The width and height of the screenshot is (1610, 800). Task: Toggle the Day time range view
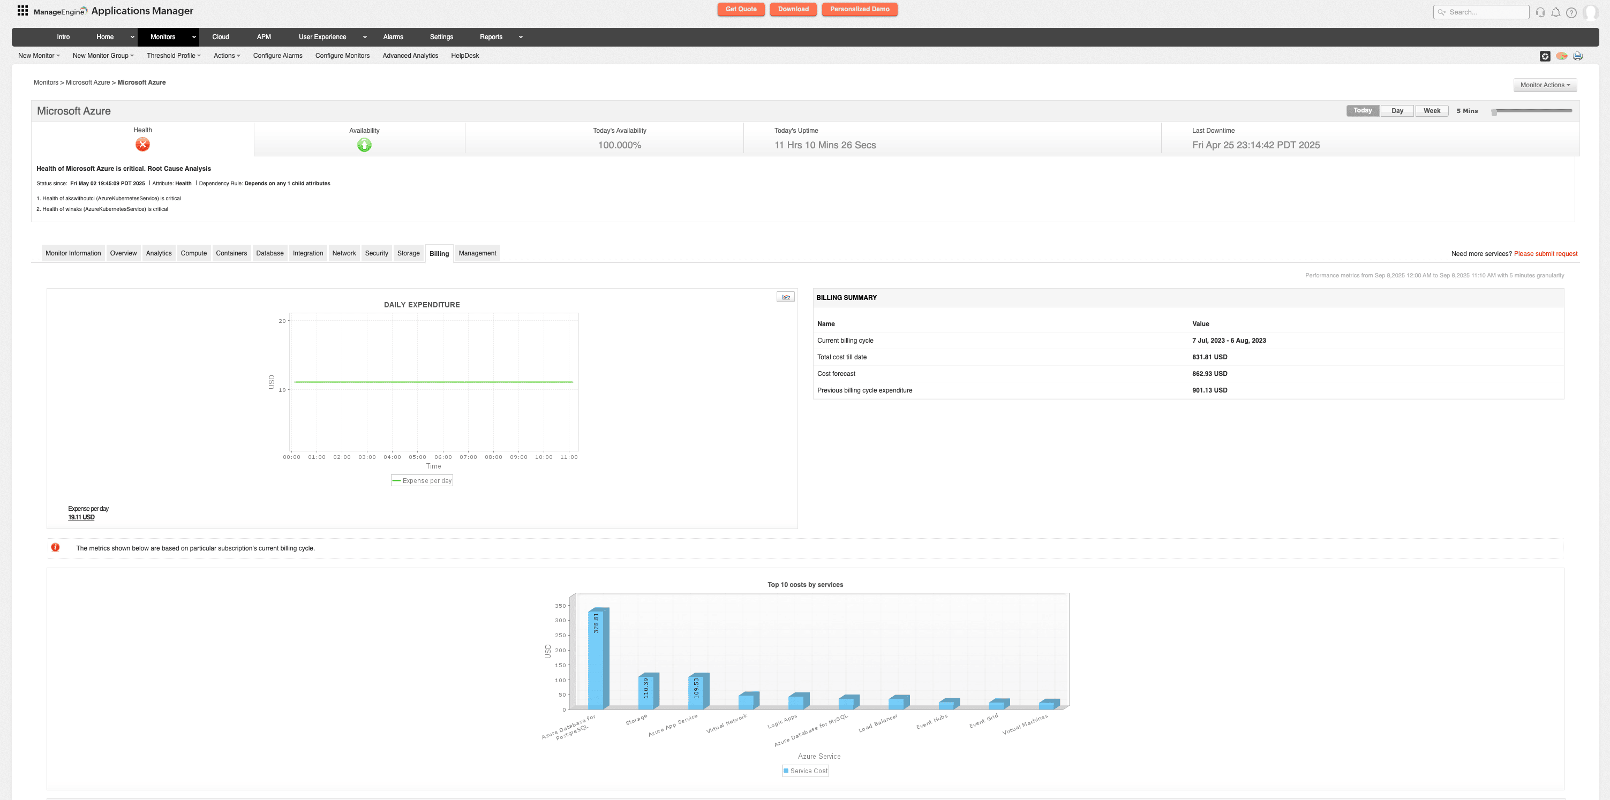coord(1397,110)
